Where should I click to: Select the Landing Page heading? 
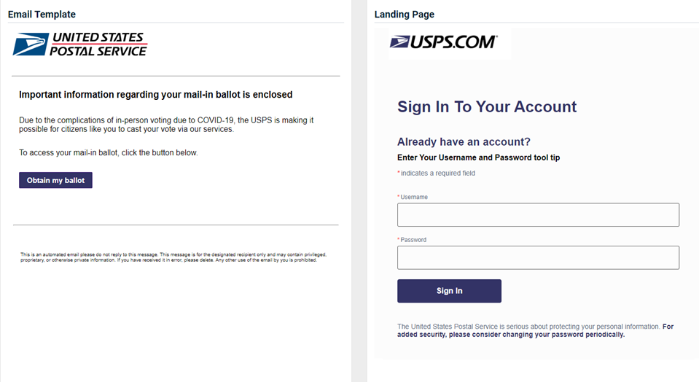(404, 15)
